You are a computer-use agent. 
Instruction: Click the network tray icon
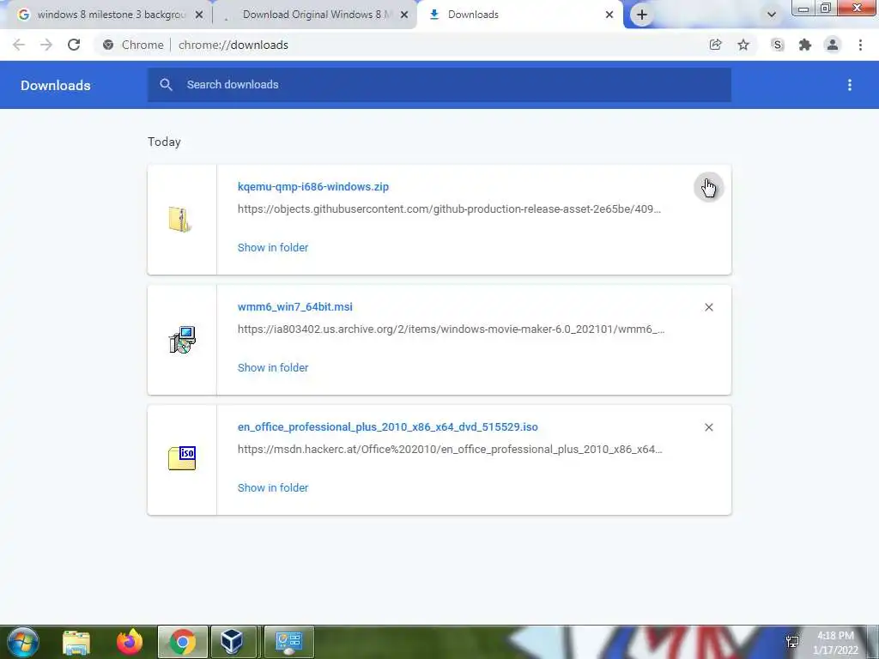[x=792, y=642]
